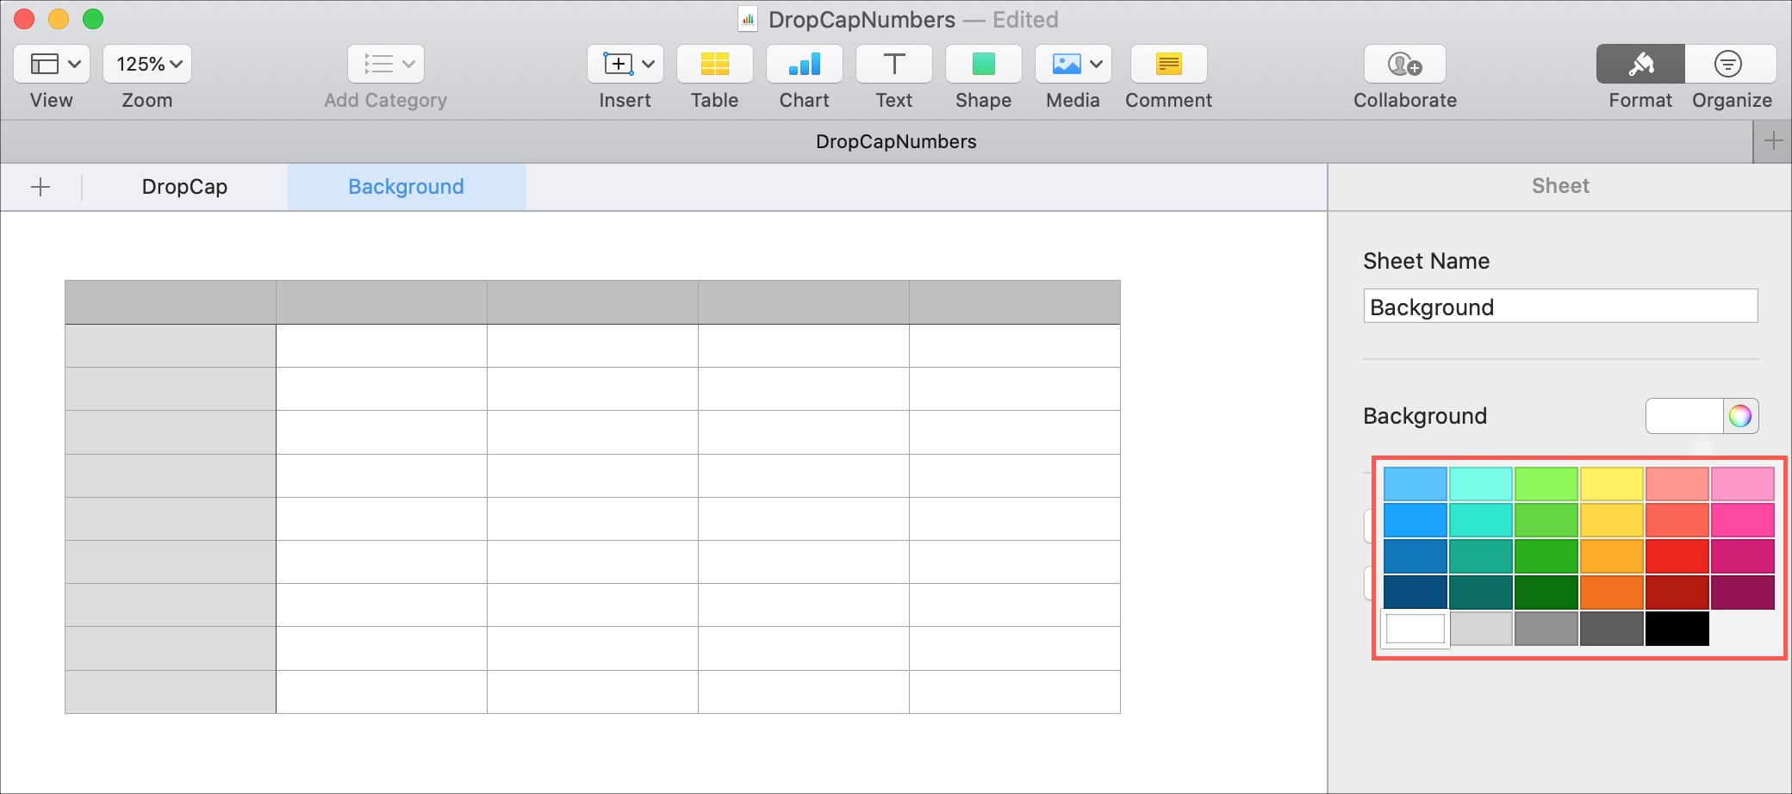Choose the medium gray swatch

[1546, 629]
